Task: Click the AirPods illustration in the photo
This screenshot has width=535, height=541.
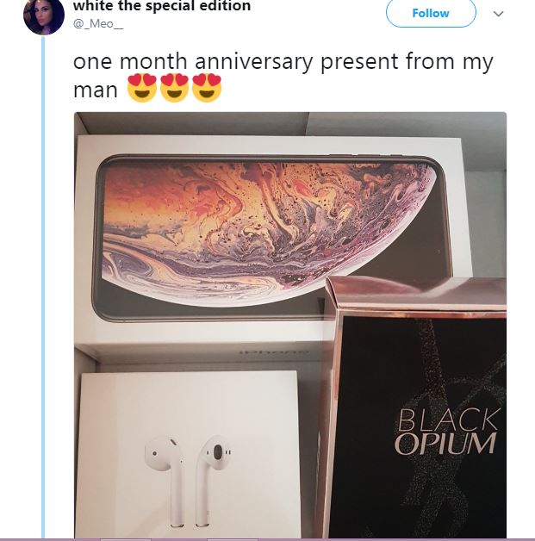Action: click(x=190, y=482)
